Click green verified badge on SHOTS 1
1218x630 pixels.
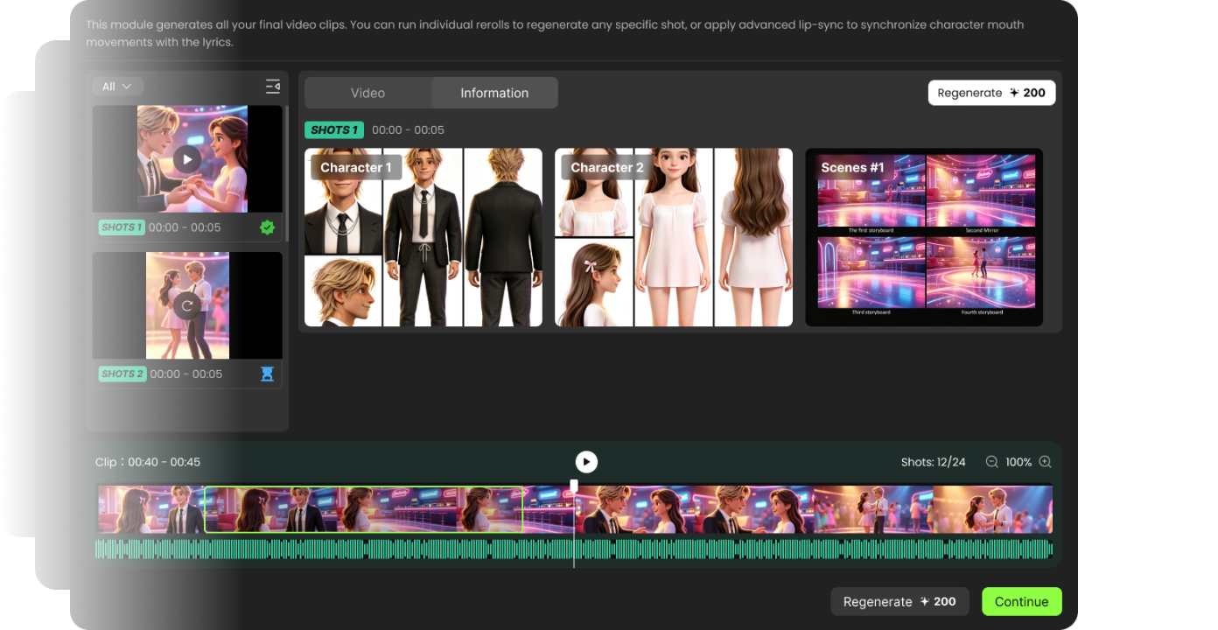pyautogui.click(x=268, y=227)
